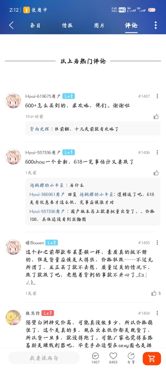Viewport: 166px width, 369px height.
Task: Open options menu for comment #1406
Action: (157, 153)
